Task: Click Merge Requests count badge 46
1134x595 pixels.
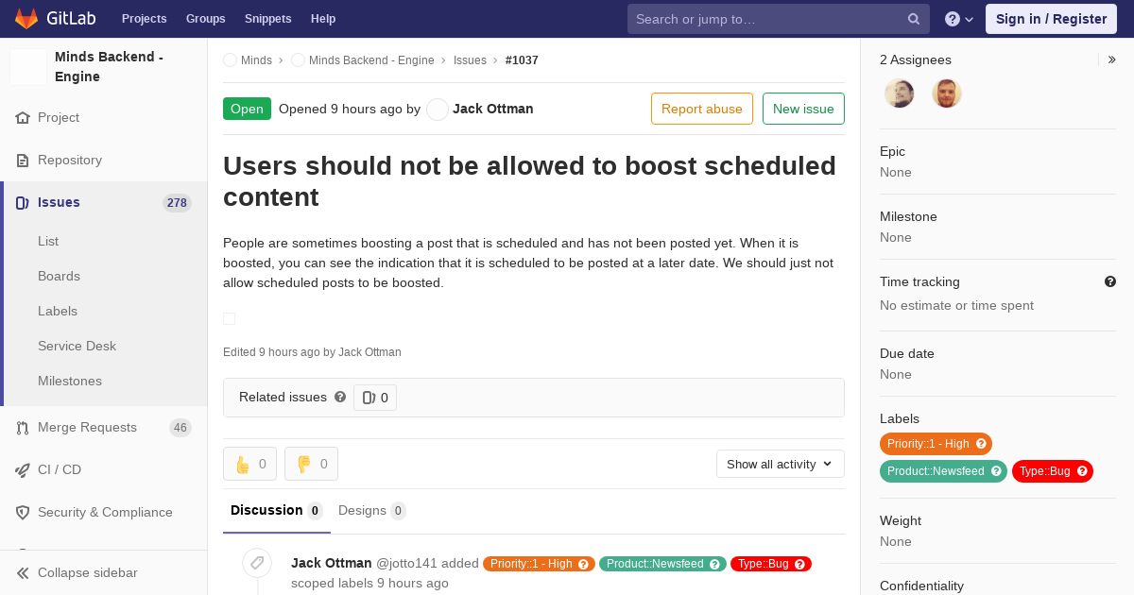Action: click(180, 428)
